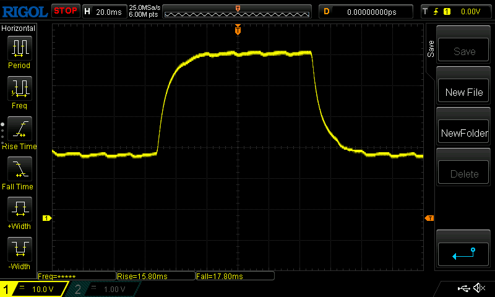This screenshot has height=297, width=495.
Task: Click the red STOP status indicator
Action: point(66,11)
